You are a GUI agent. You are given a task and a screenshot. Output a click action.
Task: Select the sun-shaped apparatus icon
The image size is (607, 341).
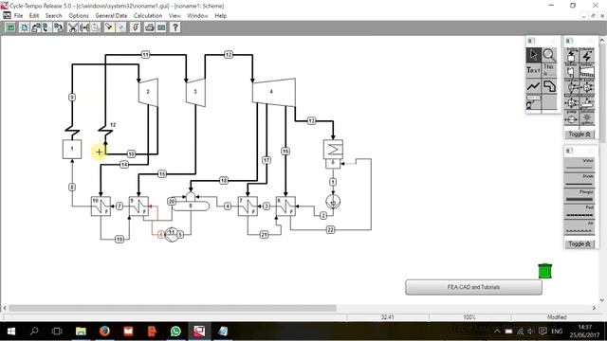[x=587, y=118]
